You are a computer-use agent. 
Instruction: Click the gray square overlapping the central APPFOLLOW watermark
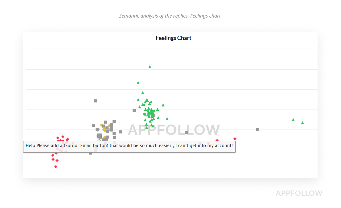(x=186, y=133)
